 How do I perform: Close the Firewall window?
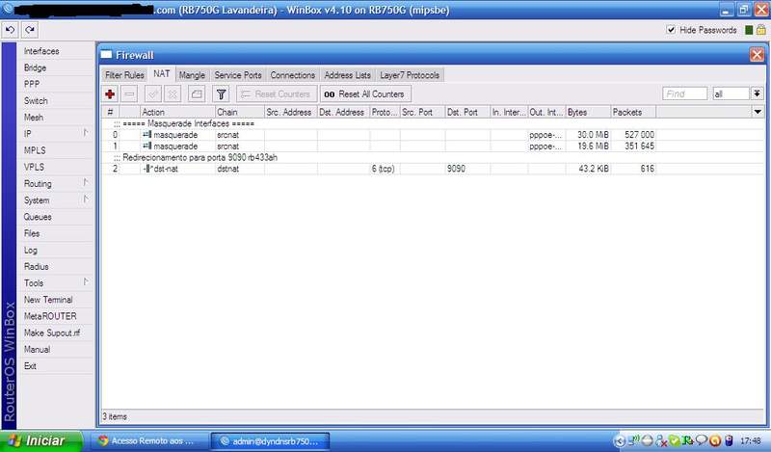[x=757, y=55]
